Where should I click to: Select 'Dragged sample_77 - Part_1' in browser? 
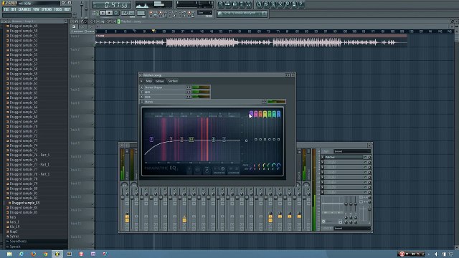click(29, 165)
